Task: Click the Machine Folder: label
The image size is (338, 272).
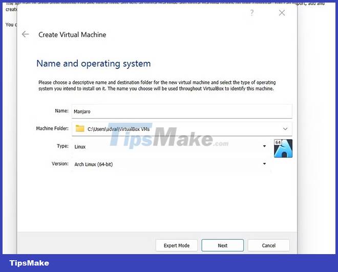Action: 52,128
